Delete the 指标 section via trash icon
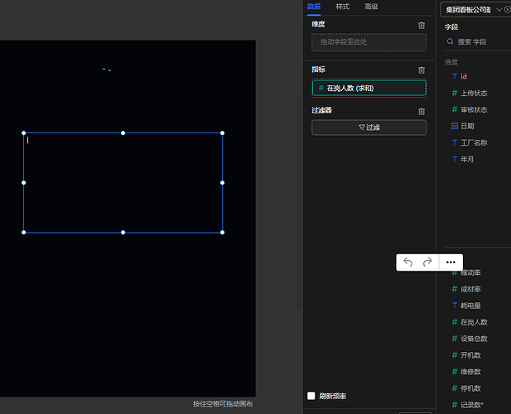 (x=422, y=70)
